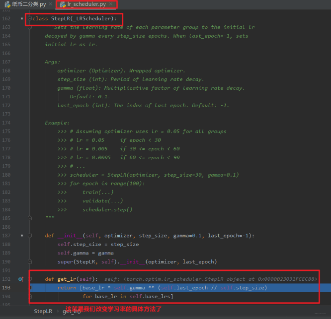Click the super(StepLR, self) call on line 190
Image resolution: width=331 pixels, height=319 pixels.
(87, 261)
